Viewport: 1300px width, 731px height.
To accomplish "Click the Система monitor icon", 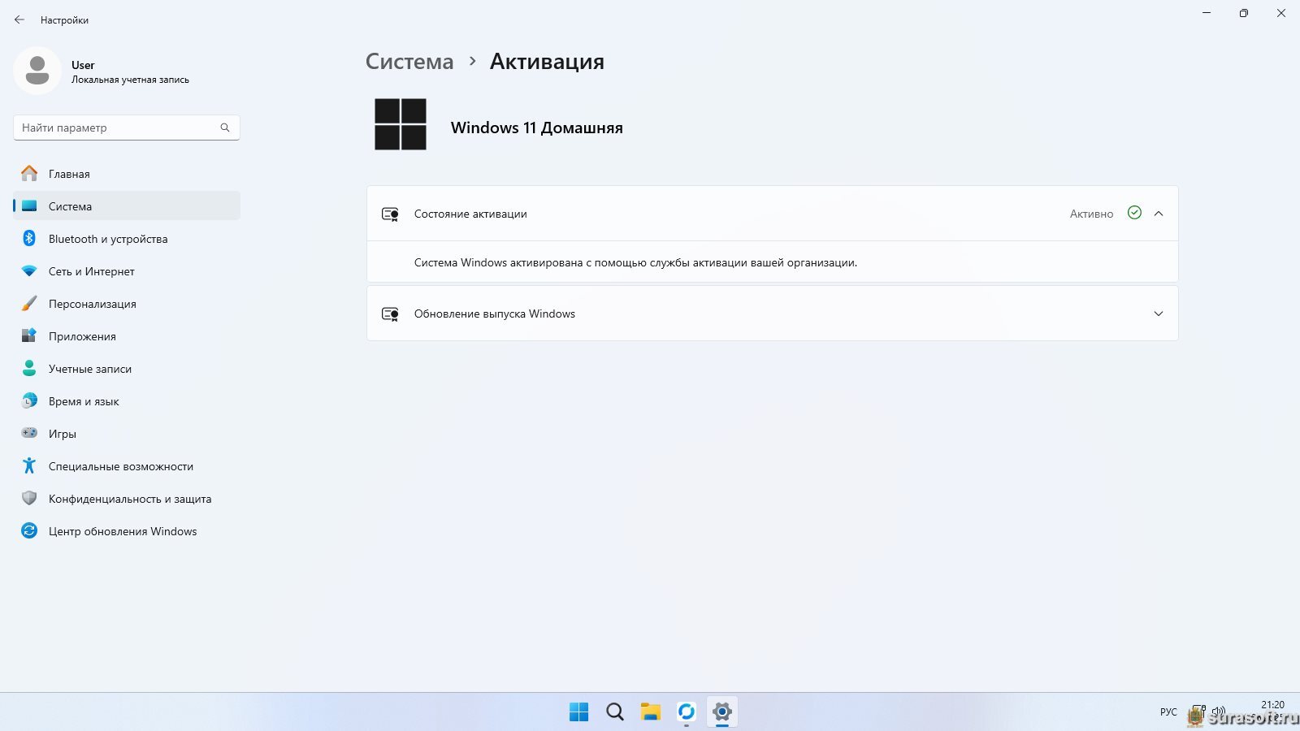I will click(x=29, y=206).
